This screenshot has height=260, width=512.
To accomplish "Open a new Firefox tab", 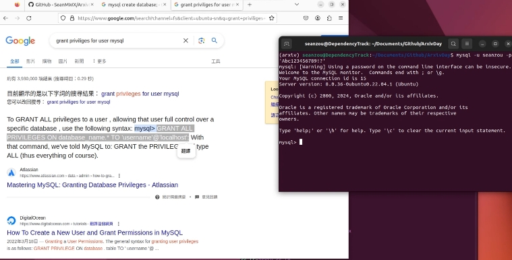I will pyautogui.click(x=250, y=5).
